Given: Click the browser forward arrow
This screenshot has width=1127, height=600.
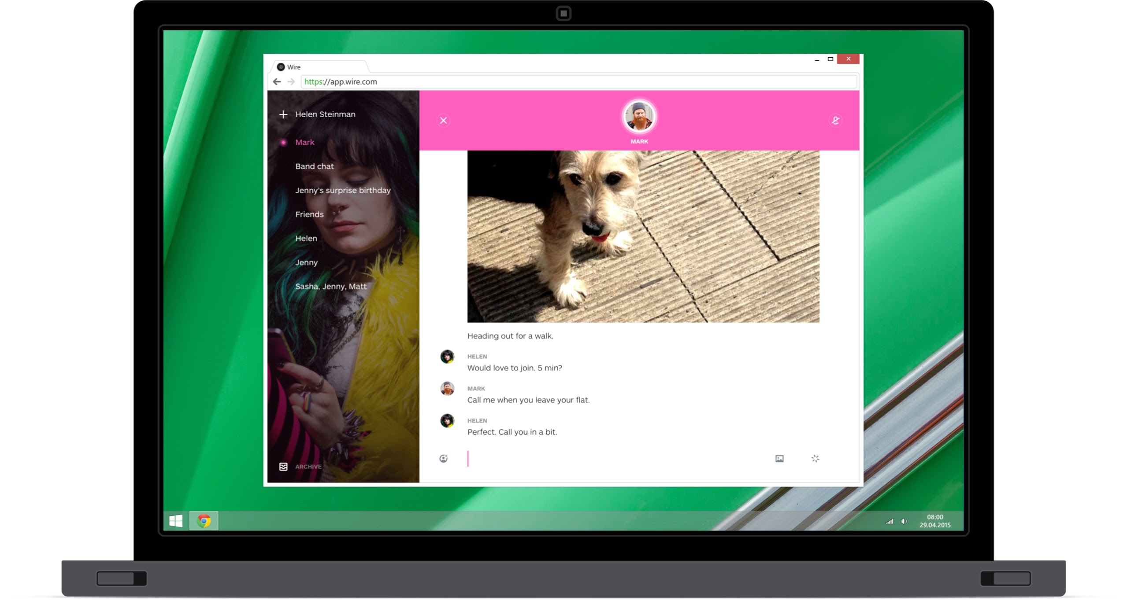Looking at the screenshot, I should tap(291, 81).
